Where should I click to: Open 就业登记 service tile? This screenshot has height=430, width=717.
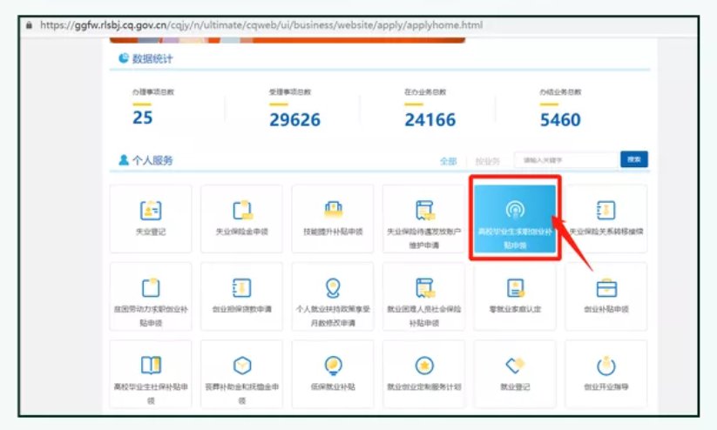(514, 374)
